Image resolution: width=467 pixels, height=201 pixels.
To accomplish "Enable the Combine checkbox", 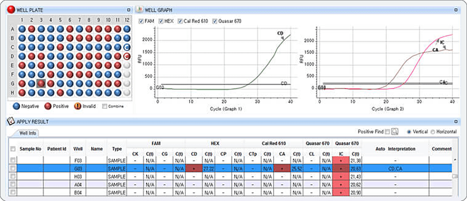I will click(104, 106).
